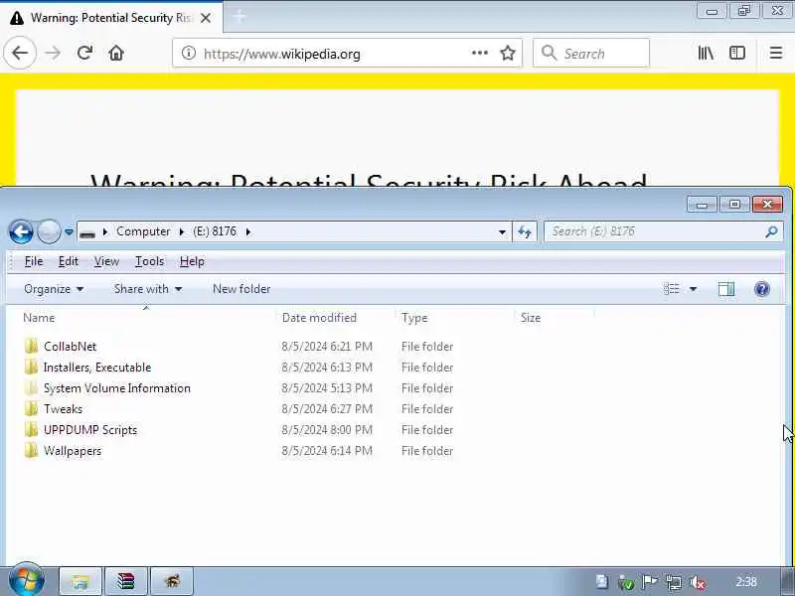The width and height of the screenshot is (795, 596).
Task: Open the Windows Start menu
Action: [x=27, y=580]
